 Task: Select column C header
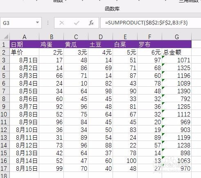coord(76,37)
